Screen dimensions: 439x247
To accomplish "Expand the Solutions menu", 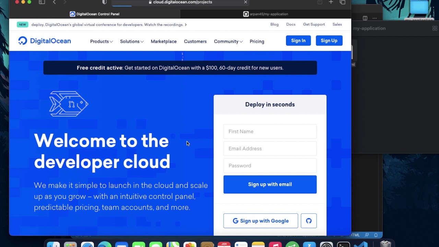I will [x=132, y=42].
